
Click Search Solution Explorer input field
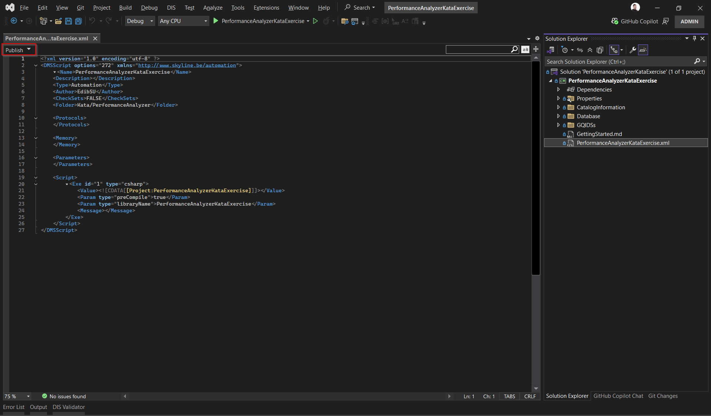618,61
